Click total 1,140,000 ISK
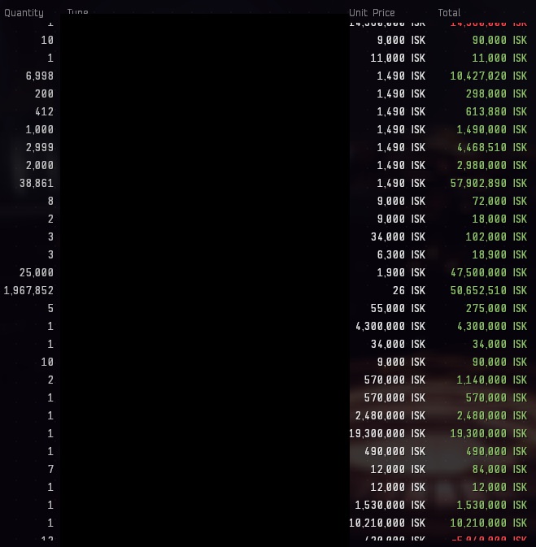 [491, 380]
